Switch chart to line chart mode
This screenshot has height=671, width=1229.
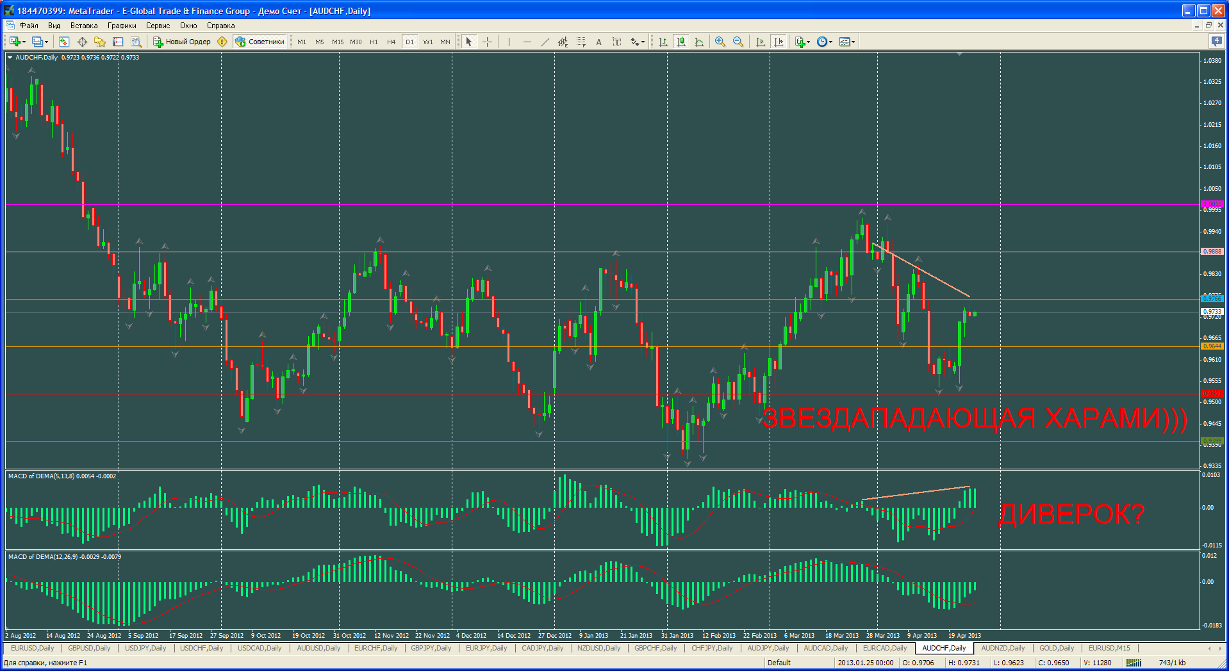coord(699,42)
